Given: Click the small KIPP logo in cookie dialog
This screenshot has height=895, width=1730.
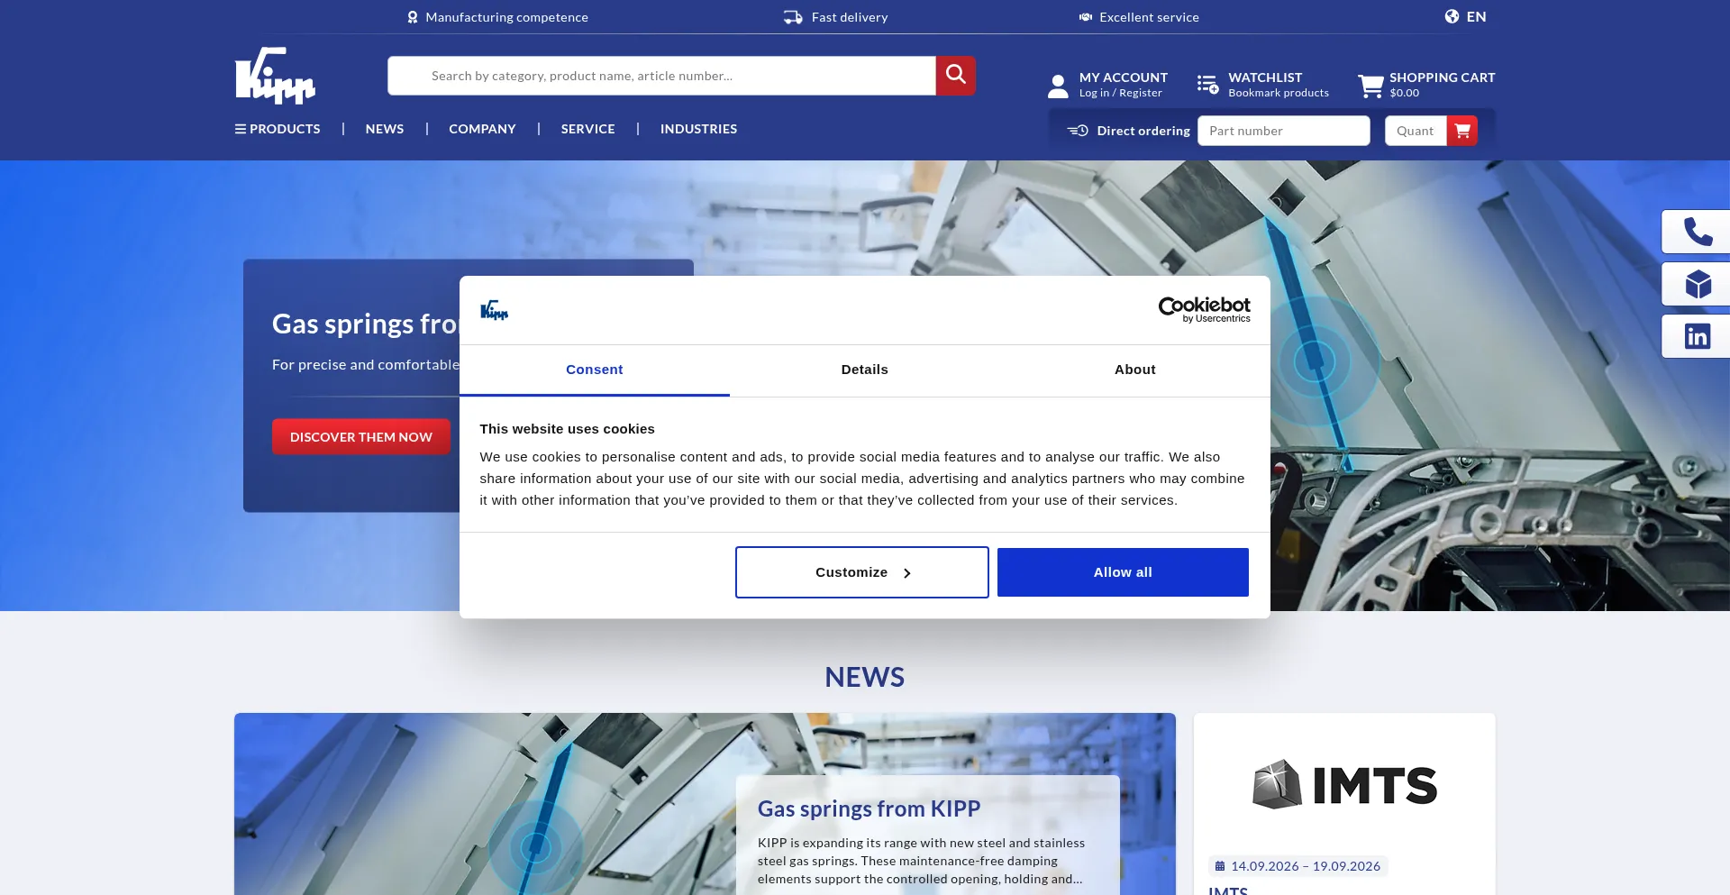Looking at the screenshot, I should 494,310.
